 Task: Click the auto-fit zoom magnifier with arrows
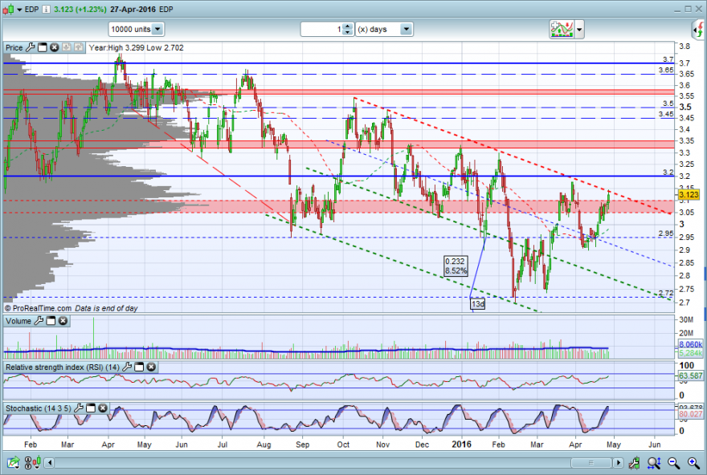click(654, 462)
